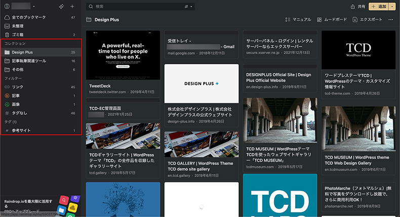
Task: Click the cloud icon beside 全てのブックマーク
Action: pyautogui.click(x=7, y=17)
